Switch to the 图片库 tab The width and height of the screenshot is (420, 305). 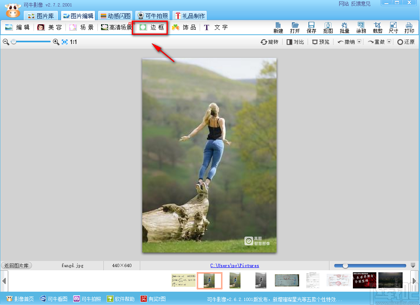click(x=41, y=16)
